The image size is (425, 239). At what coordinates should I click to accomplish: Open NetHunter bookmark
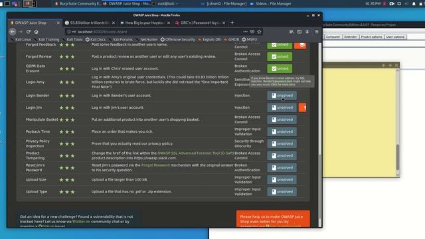click(x=147, y=40)
